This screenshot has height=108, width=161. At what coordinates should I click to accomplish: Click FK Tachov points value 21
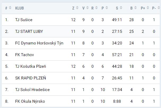click(x=131, y=55)
